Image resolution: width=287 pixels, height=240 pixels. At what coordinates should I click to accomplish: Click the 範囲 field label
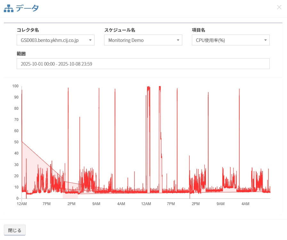[21, 53]
